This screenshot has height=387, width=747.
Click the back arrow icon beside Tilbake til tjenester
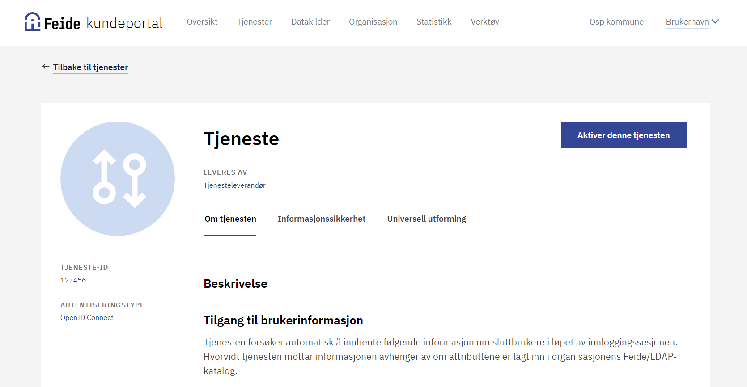click(x=46, y=67)
